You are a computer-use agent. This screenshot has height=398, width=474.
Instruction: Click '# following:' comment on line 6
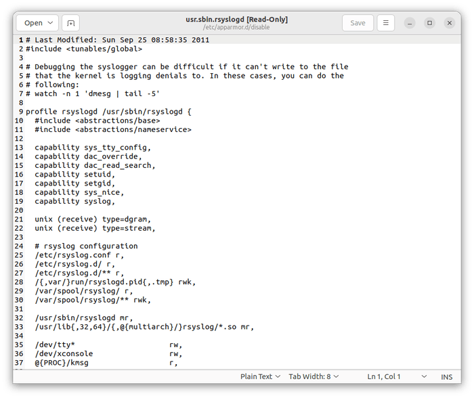tap(52, 85)
